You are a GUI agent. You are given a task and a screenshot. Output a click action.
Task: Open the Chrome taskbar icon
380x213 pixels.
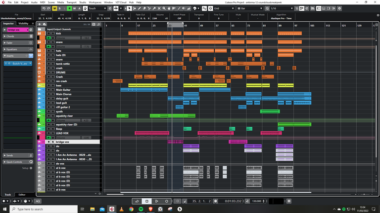coord(131,209)
